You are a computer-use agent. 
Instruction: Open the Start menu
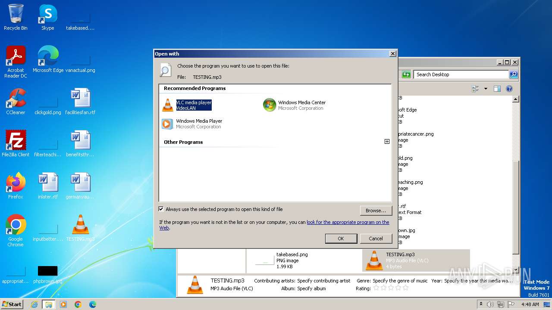click(12, 304)
